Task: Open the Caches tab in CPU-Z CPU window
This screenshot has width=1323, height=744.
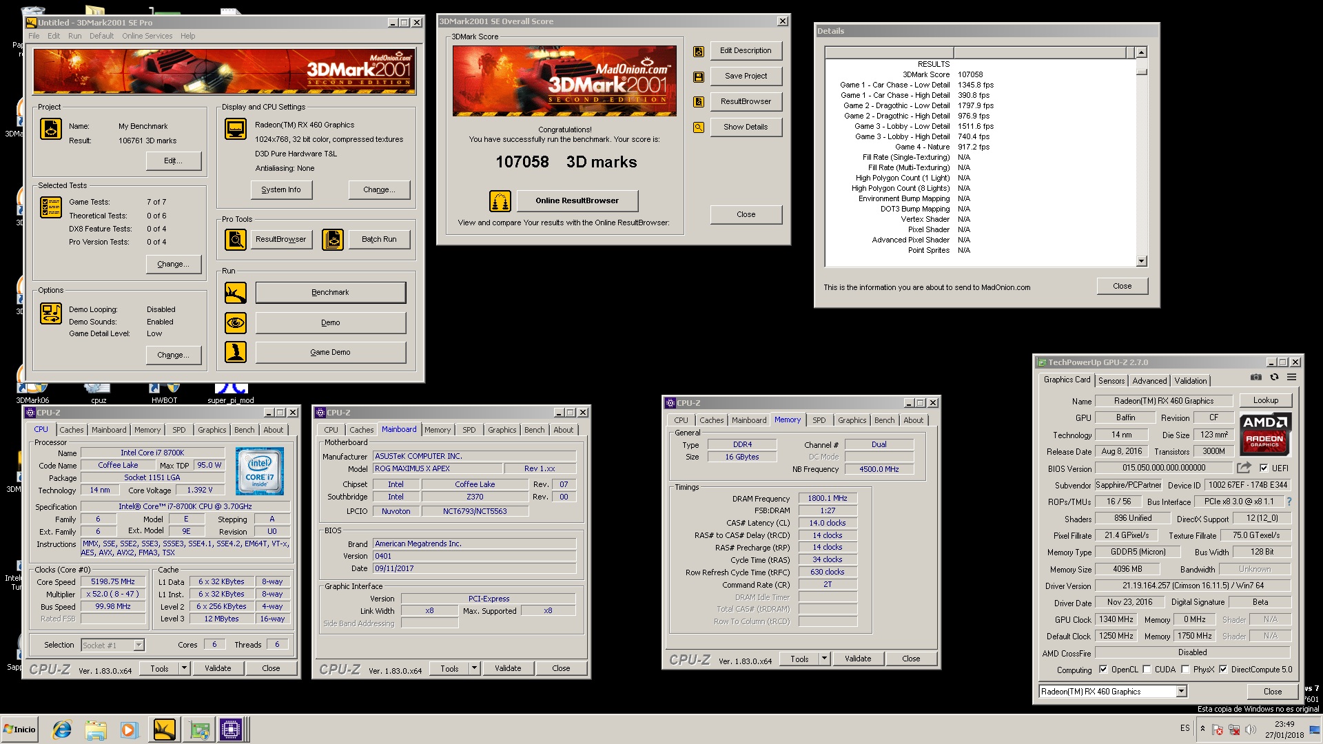Action: pos(72,430)
